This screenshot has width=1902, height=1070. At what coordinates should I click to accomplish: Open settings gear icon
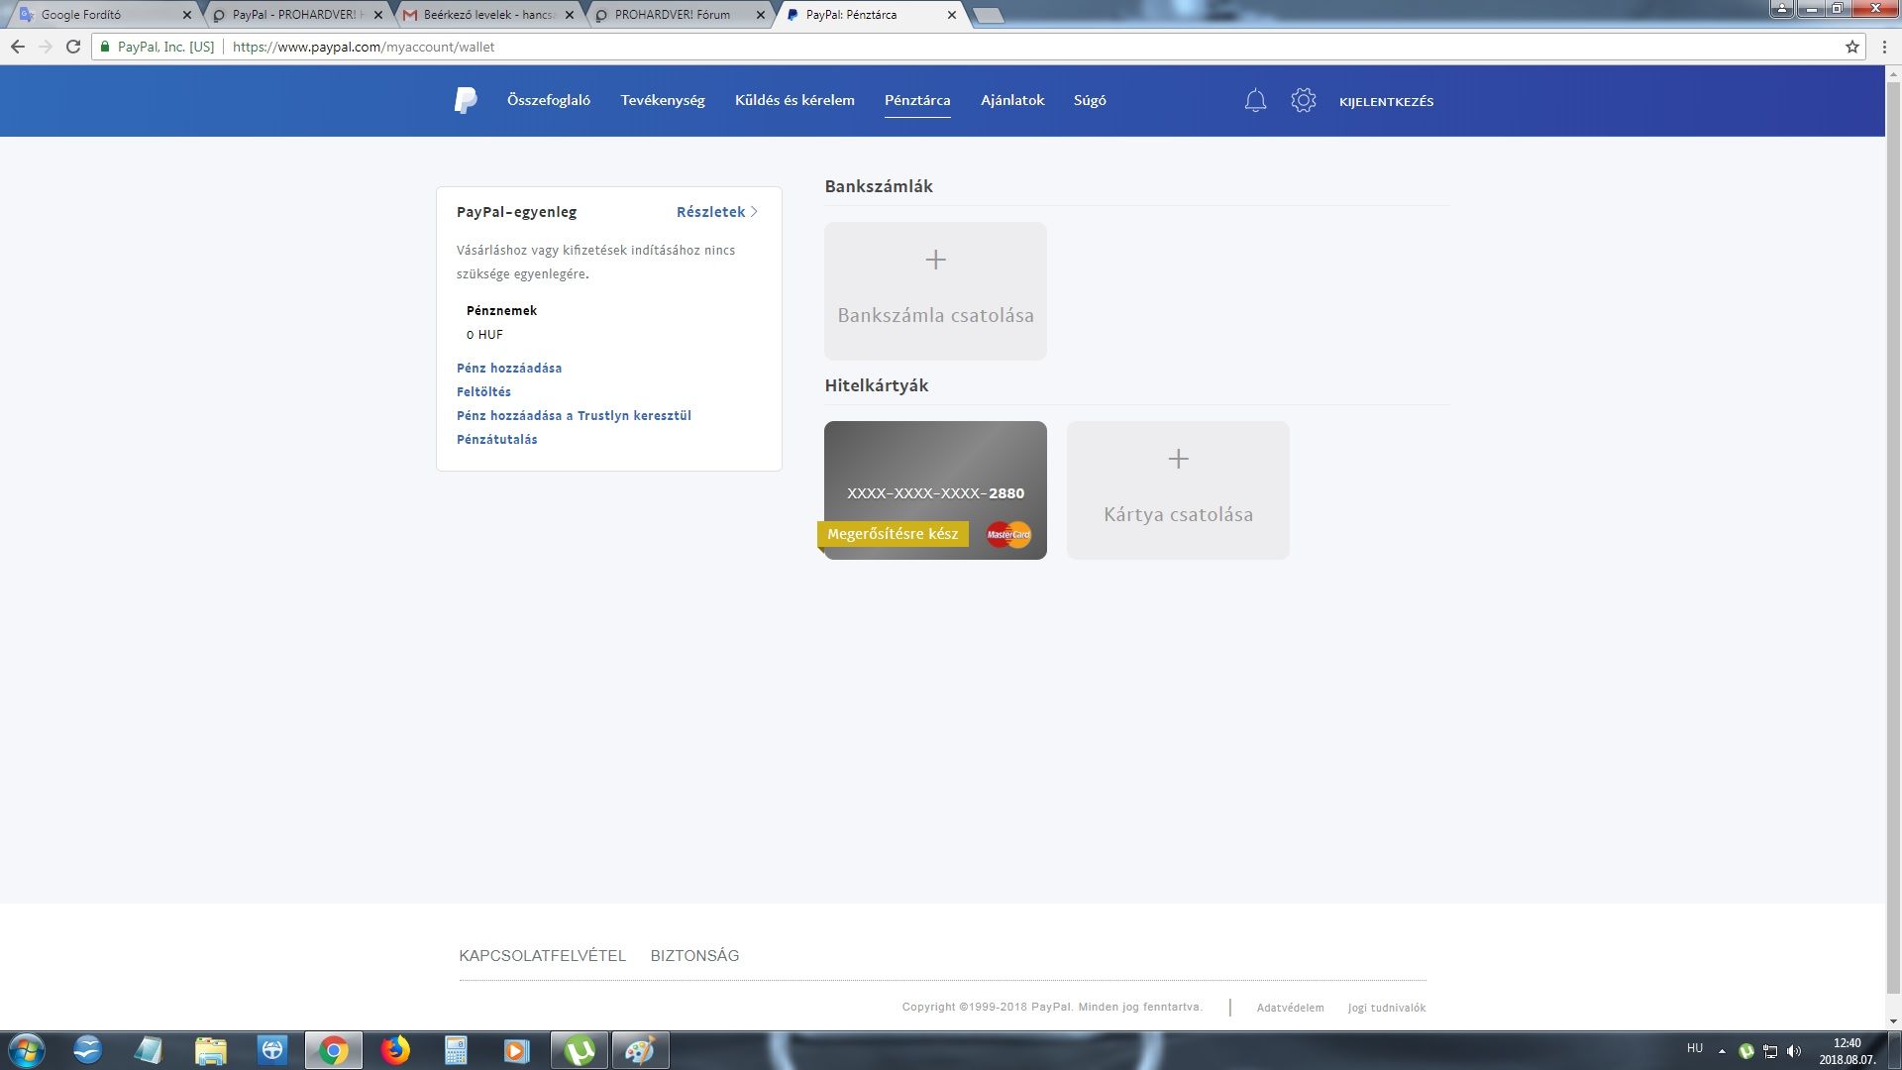1303,100
